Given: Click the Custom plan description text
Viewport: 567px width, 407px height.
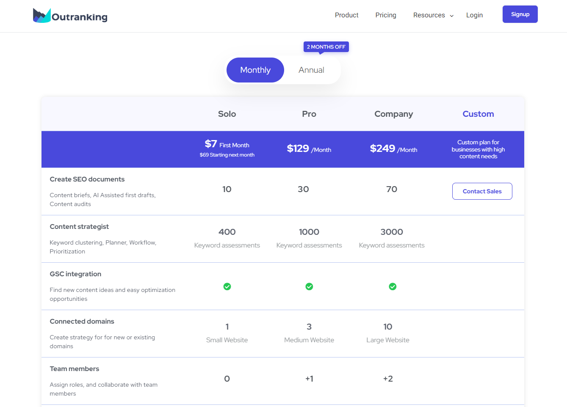Looking at the screenshot, I should pos(478,149).
